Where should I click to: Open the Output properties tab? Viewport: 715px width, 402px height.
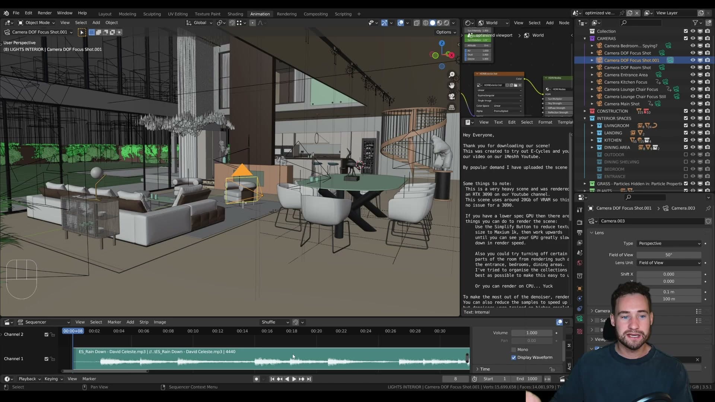(x=579, y=232)
